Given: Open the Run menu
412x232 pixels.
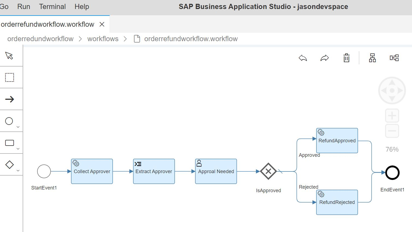Looking at the screenshot, I should coord(24,7).
